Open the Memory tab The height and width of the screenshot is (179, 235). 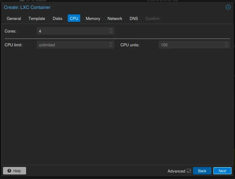(93, 18)
